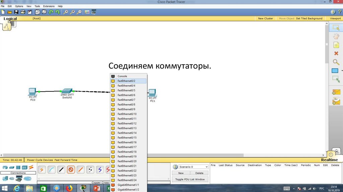Open the Scenario 0 dropdown

(193, 167)
